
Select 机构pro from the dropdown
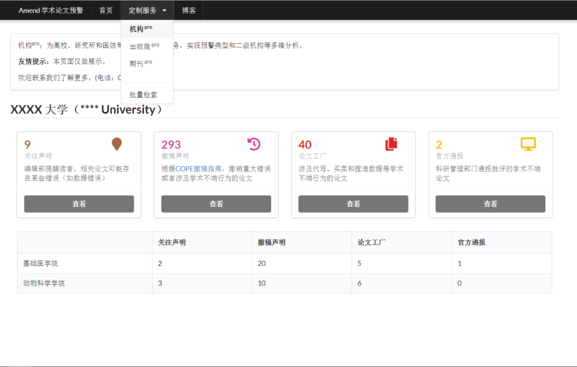(x=141, y=29)
